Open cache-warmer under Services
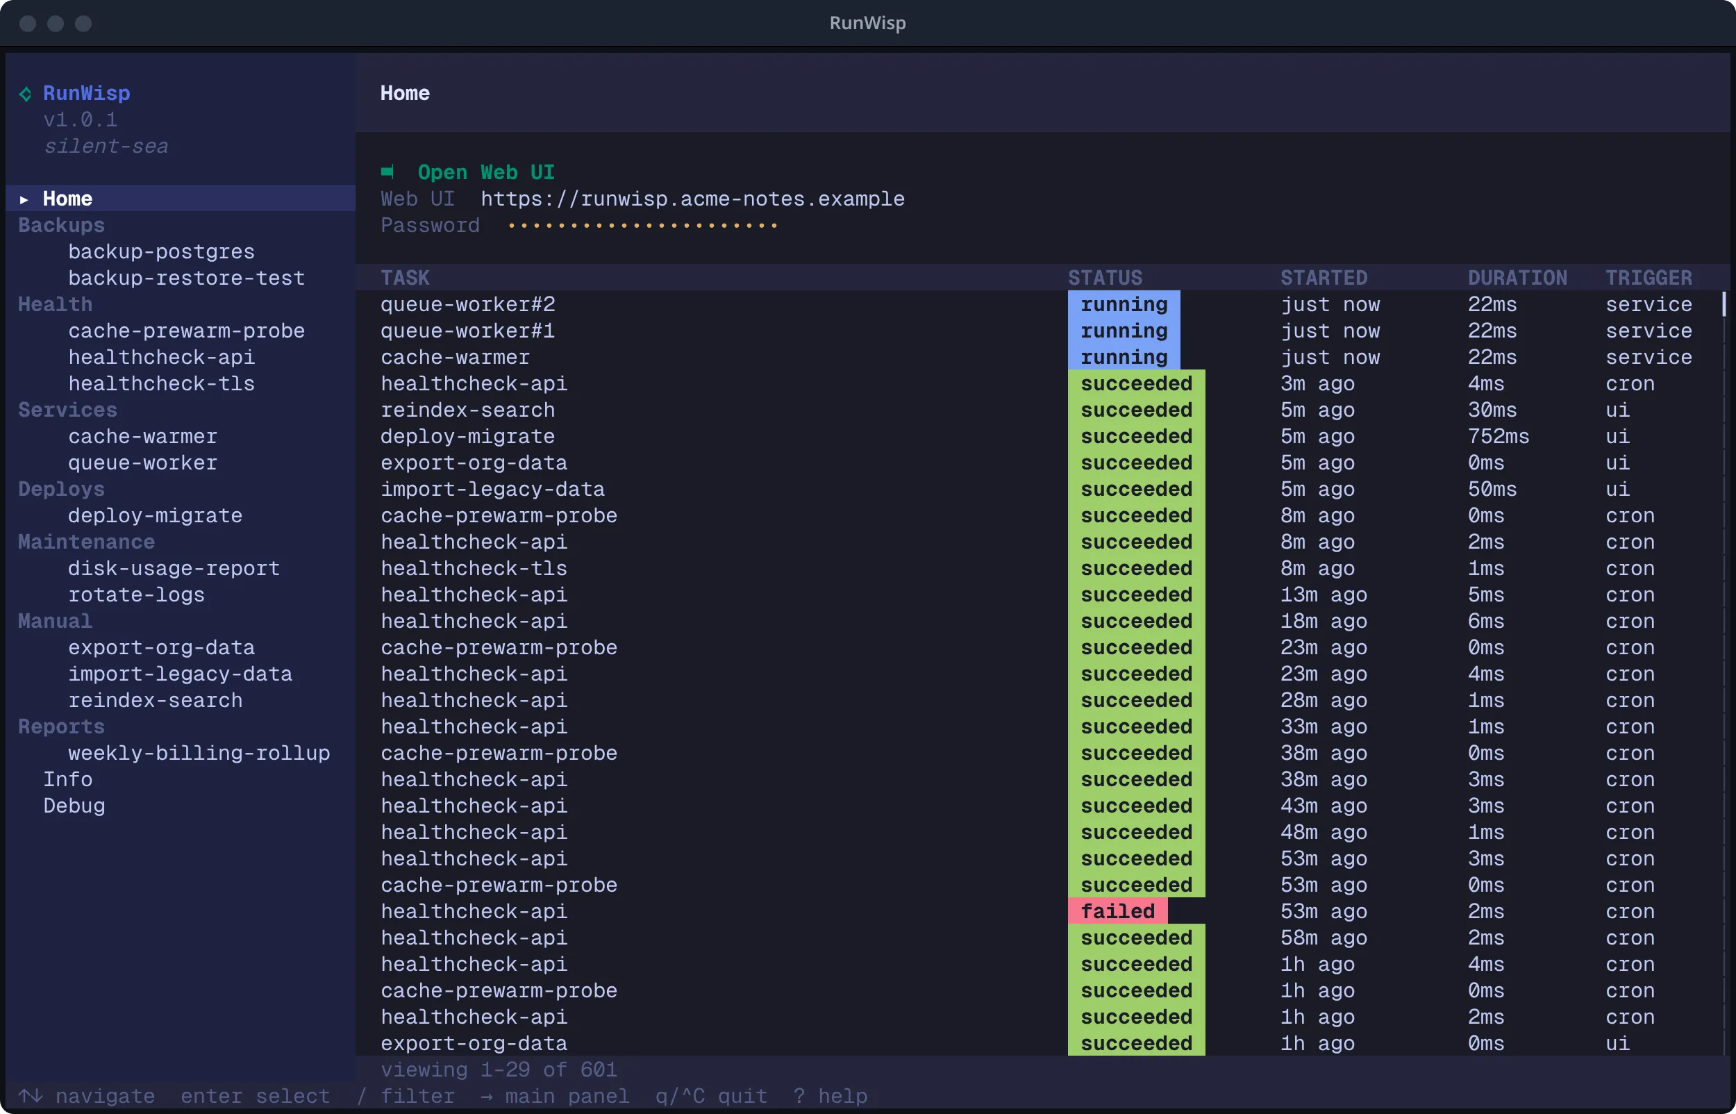Image resolution: width=1736 pixels, height=1114 pixels. [142, 436]
